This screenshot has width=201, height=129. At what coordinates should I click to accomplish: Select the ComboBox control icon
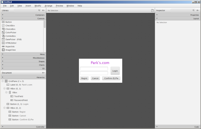[x=3, y=36]
